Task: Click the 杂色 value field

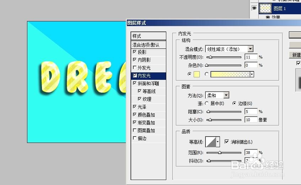Action: click(x=251, y=65)
